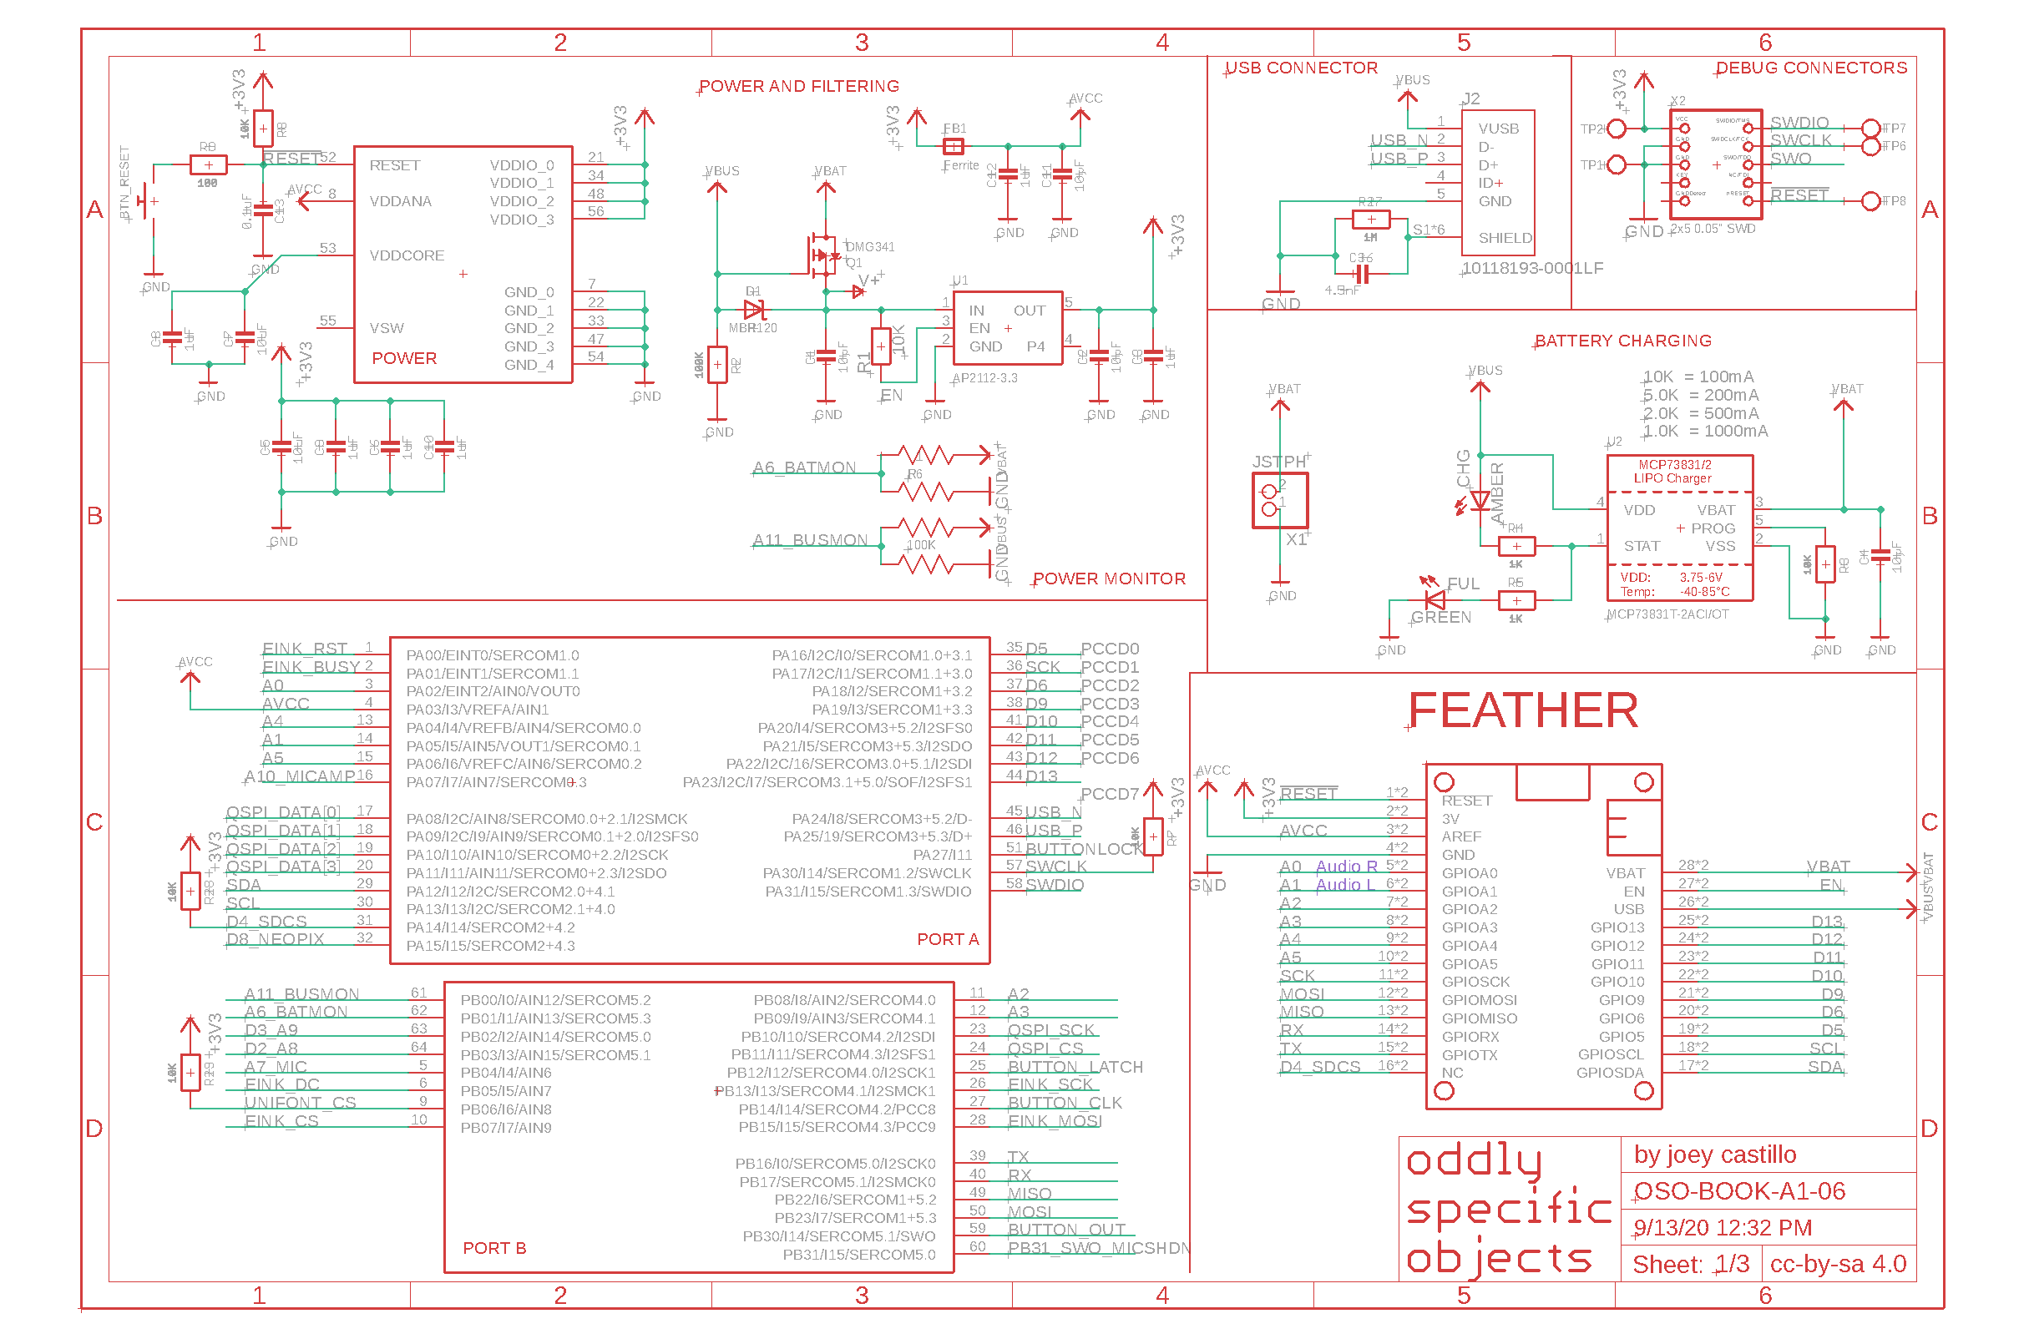
Task: Select the "EINK_RST" net label
Action: click(x=305, y=648)
